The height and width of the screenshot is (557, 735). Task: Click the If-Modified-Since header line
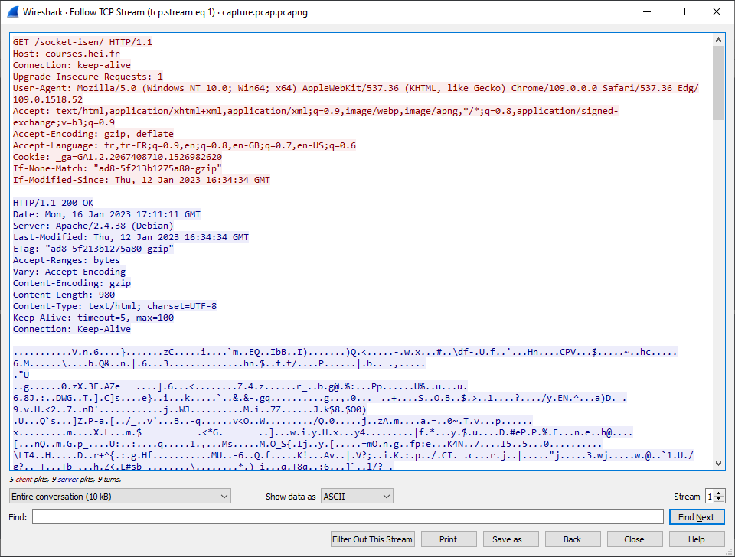point(142,180)
